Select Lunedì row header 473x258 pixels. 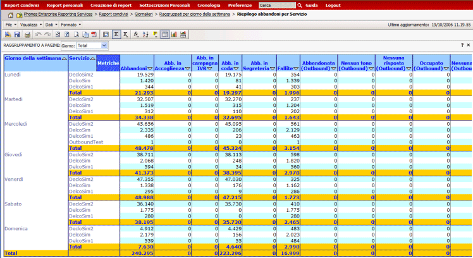pos(13,75)
